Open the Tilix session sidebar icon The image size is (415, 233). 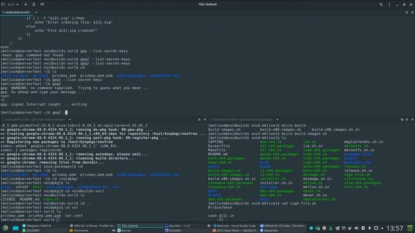click(x=3, y=5)
